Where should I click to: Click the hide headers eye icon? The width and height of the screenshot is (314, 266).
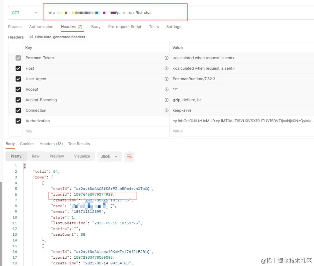point(31,37)
